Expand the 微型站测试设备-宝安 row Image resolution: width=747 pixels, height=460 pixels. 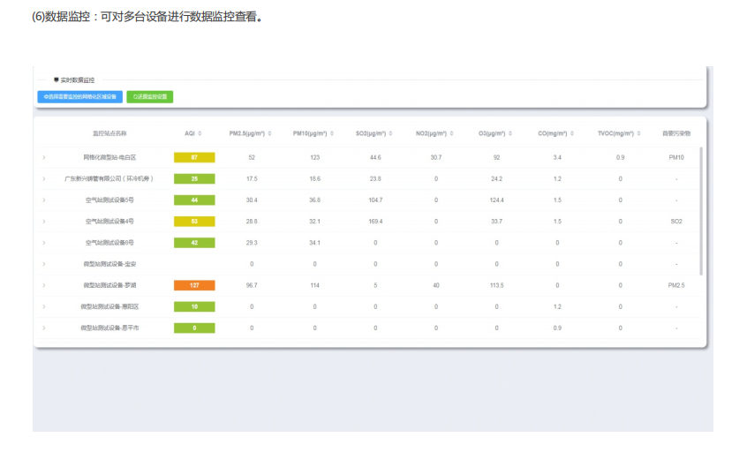pos(43,264)
